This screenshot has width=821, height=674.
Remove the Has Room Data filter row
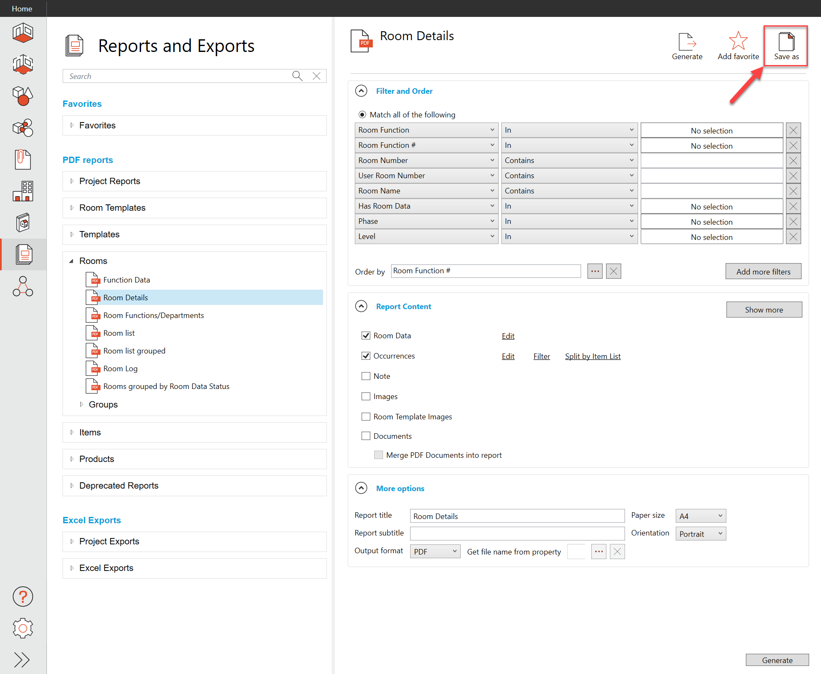point(793,206)
